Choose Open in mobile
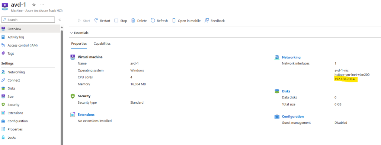Viewport: 381px width, 145px height. [x=186, y=21]
